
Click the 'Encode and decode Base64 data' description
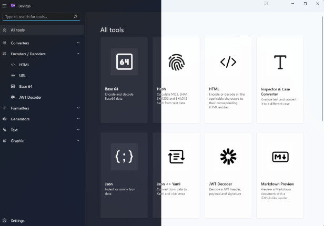(x=119, y=96)
